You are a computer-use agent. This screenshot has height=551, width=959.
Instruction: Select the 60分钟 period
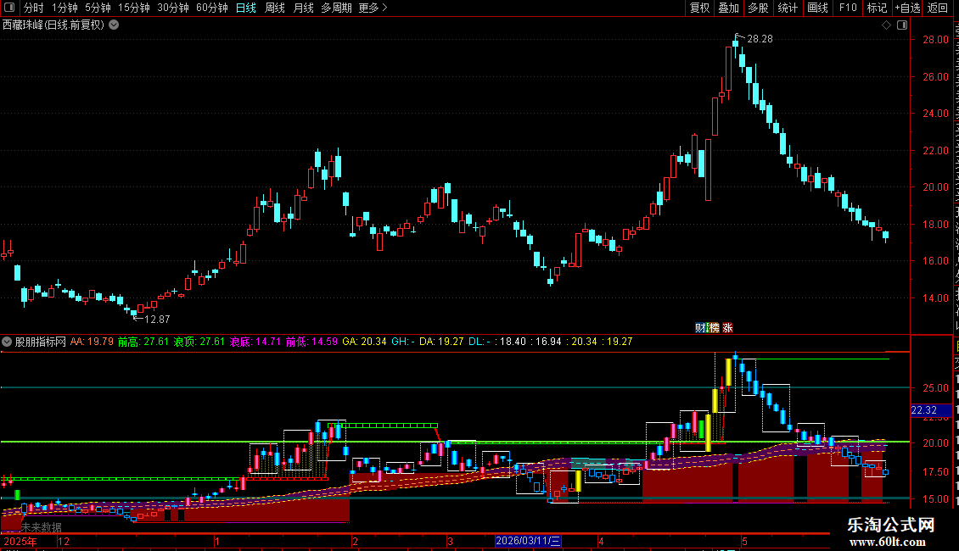(x=212, y=8)
